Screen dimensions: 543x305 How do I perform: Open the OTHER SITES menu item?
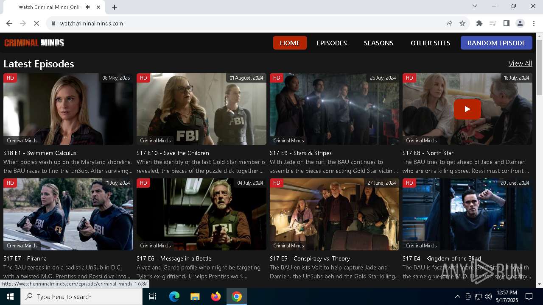(431, 43)
